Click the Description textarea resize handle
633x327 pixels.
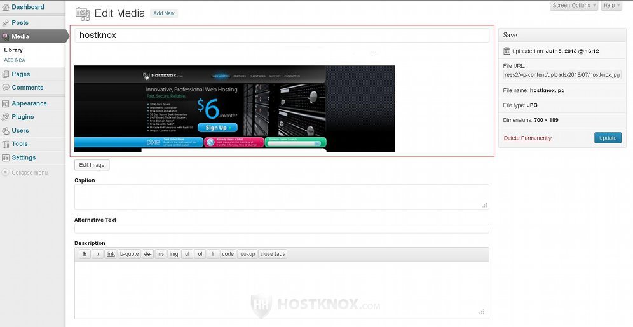tap(482, 312)
